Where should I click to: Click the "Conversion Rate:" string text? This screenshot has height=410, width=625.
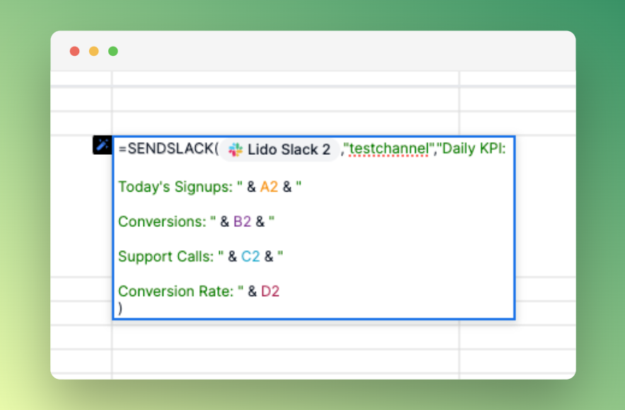click(174, 291)
